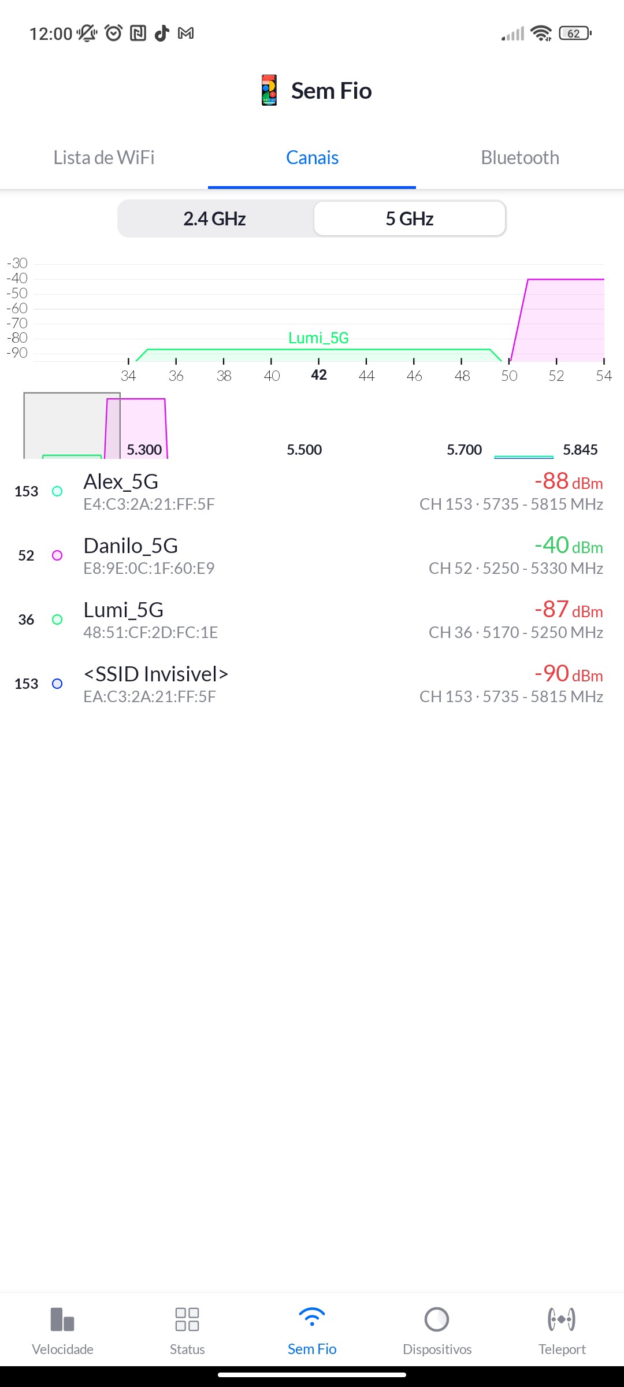Select the Sem Fio WiFi icon
The width and height of the screenshot is (624, 1387).
coord(312,1318)
